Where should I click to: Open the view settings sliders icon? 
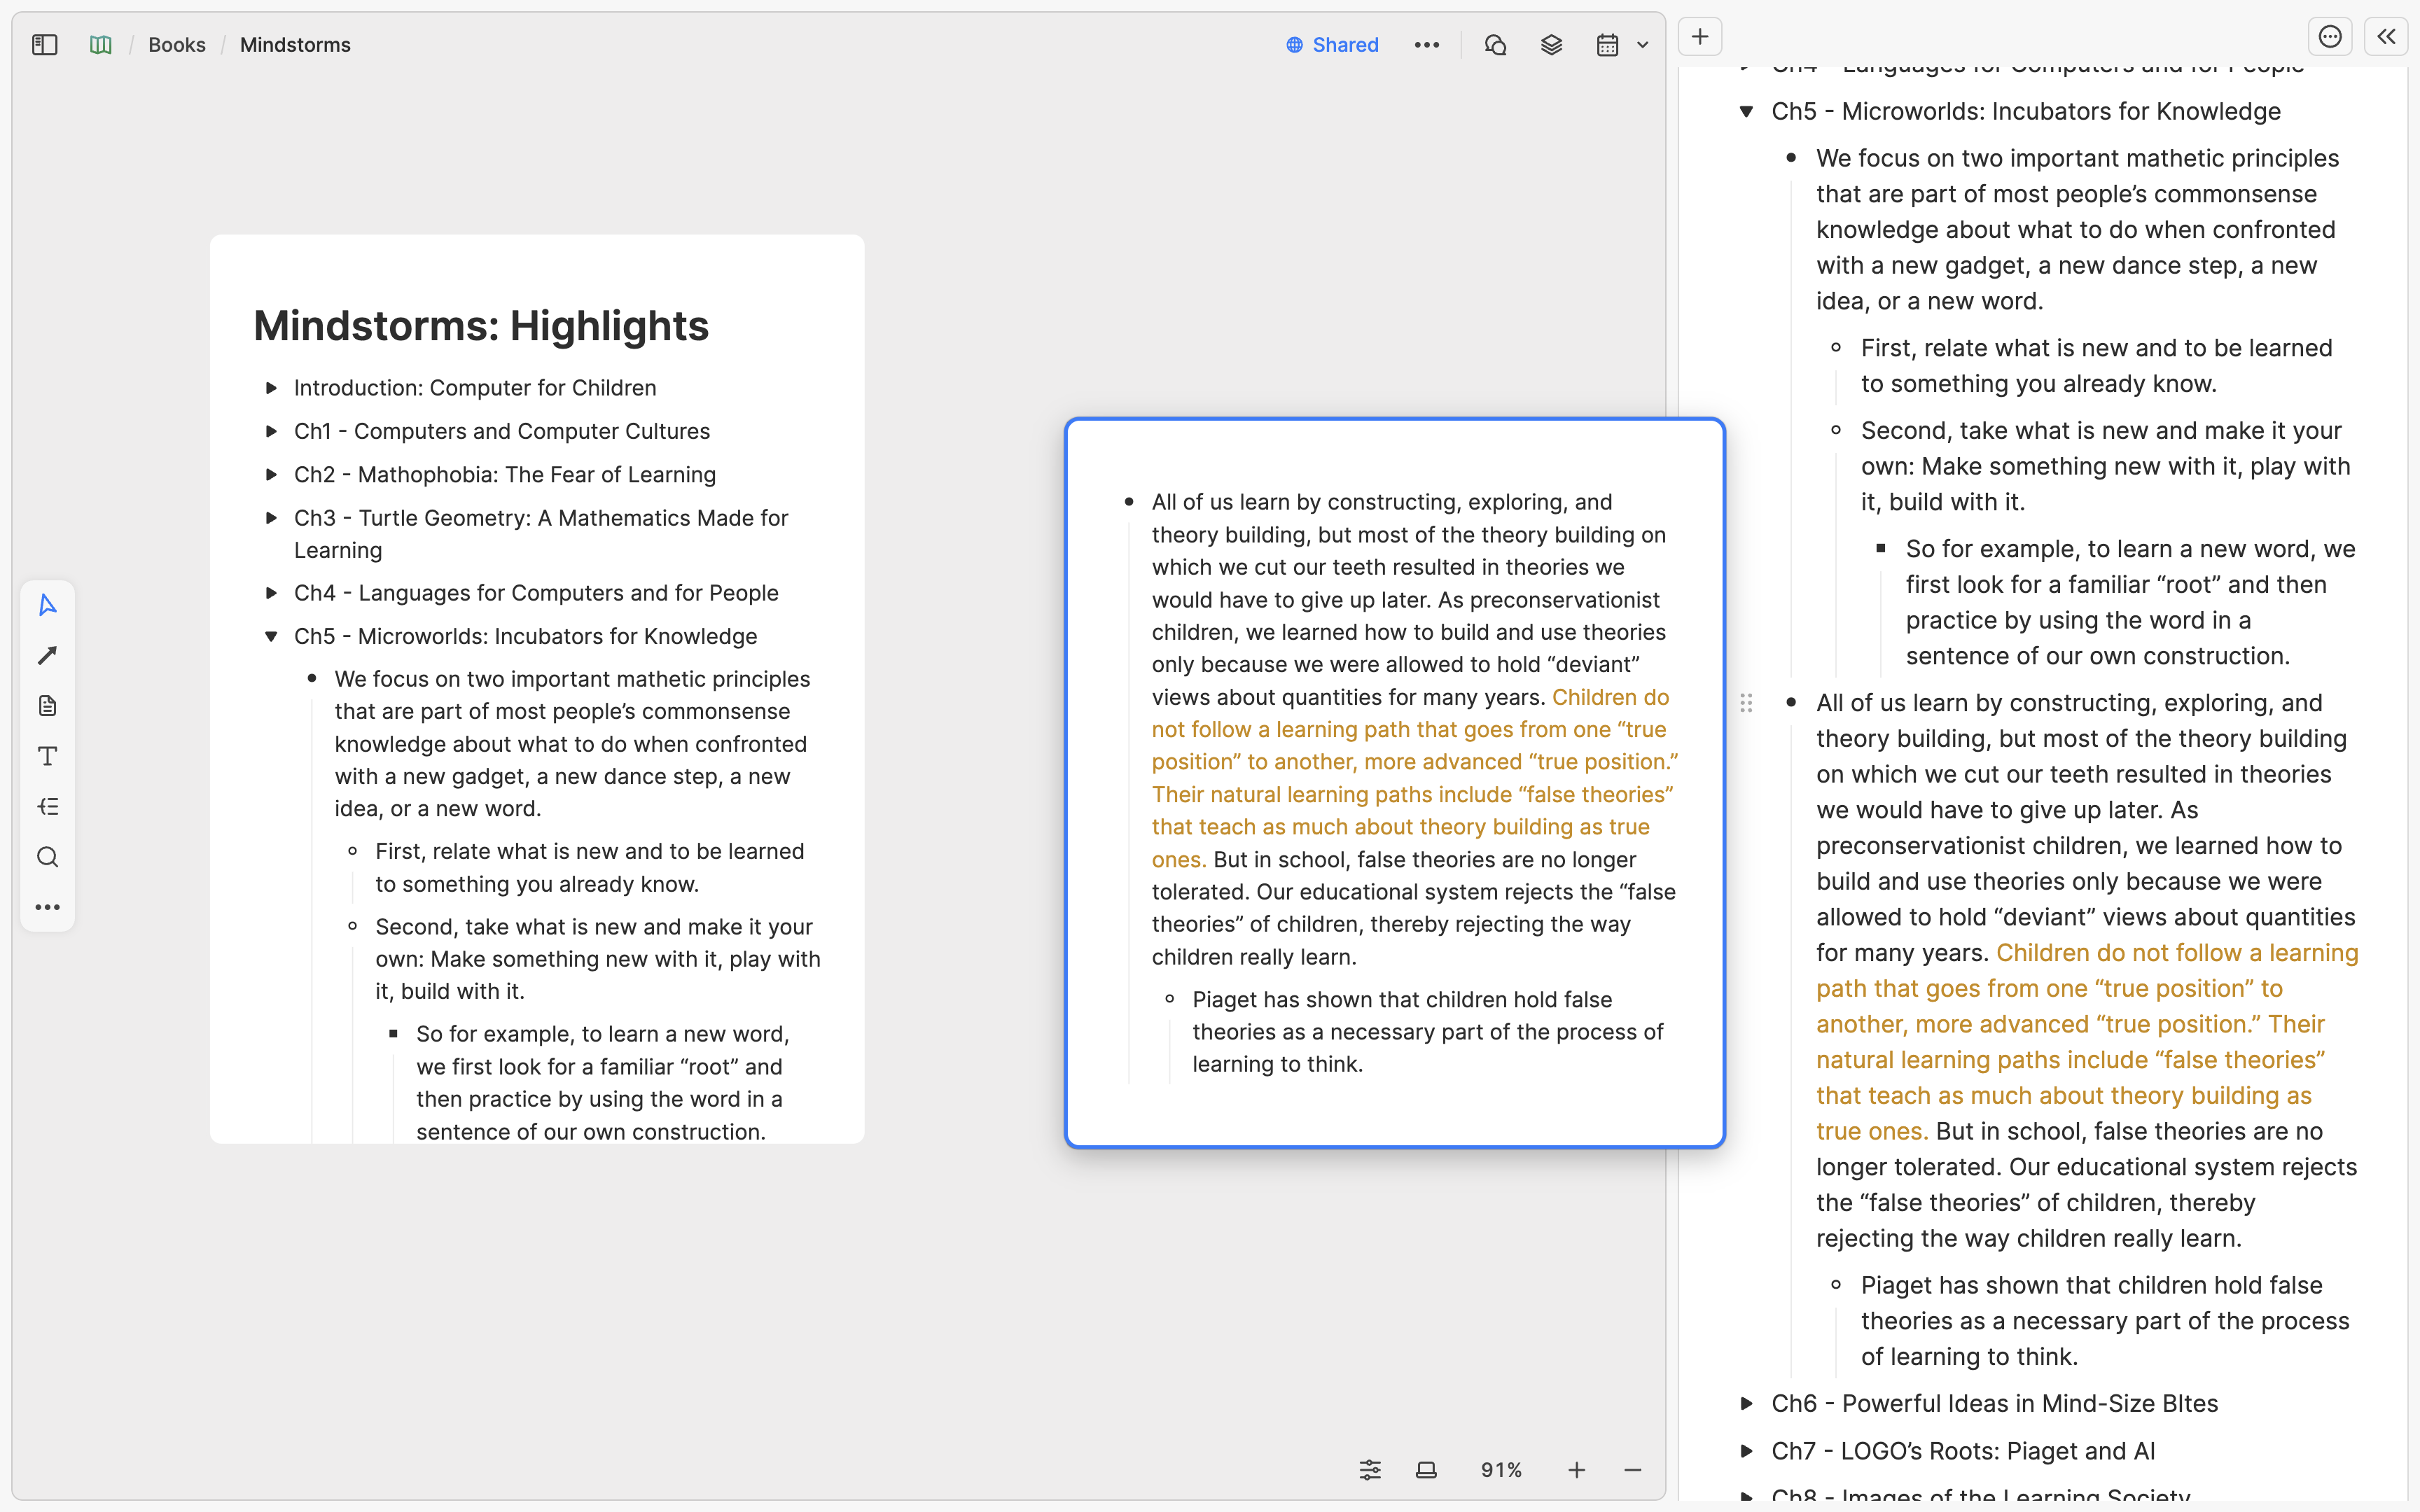(1369, 1469)
